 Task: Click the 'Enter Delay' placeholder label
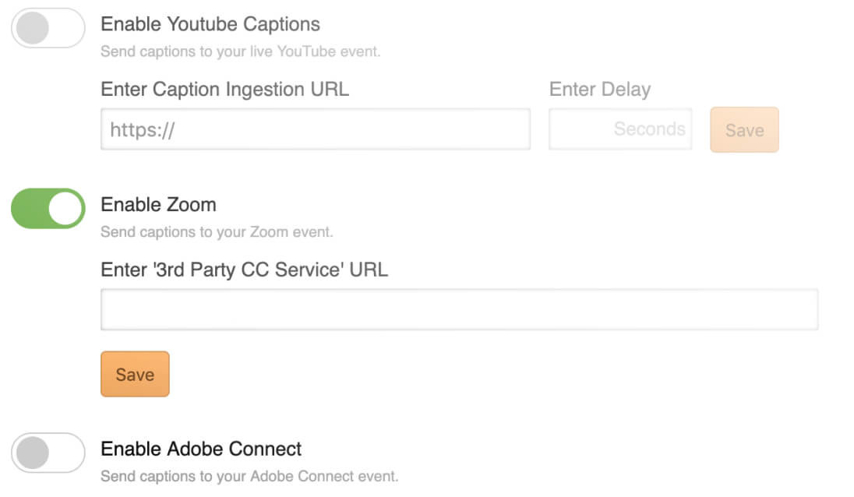[600, 90]
